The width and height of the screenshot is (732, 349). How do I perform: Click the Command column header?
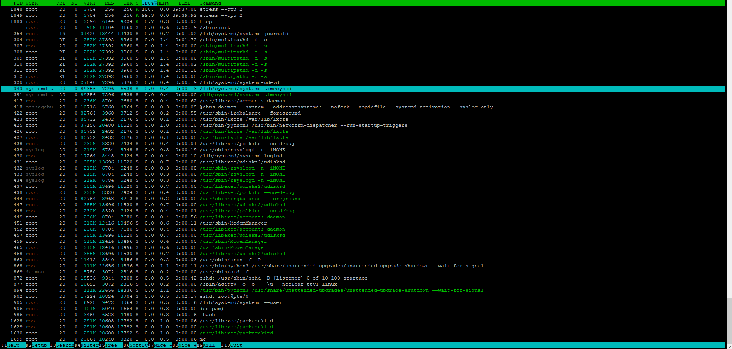point(210,3)
